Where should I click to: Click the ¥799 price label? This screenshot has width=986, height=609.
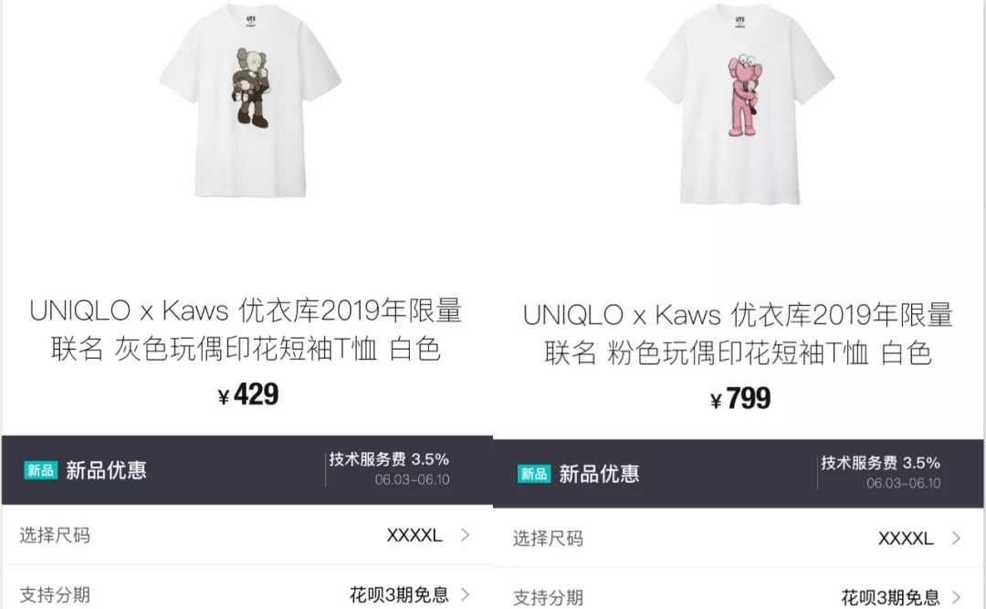pos(740,399)
